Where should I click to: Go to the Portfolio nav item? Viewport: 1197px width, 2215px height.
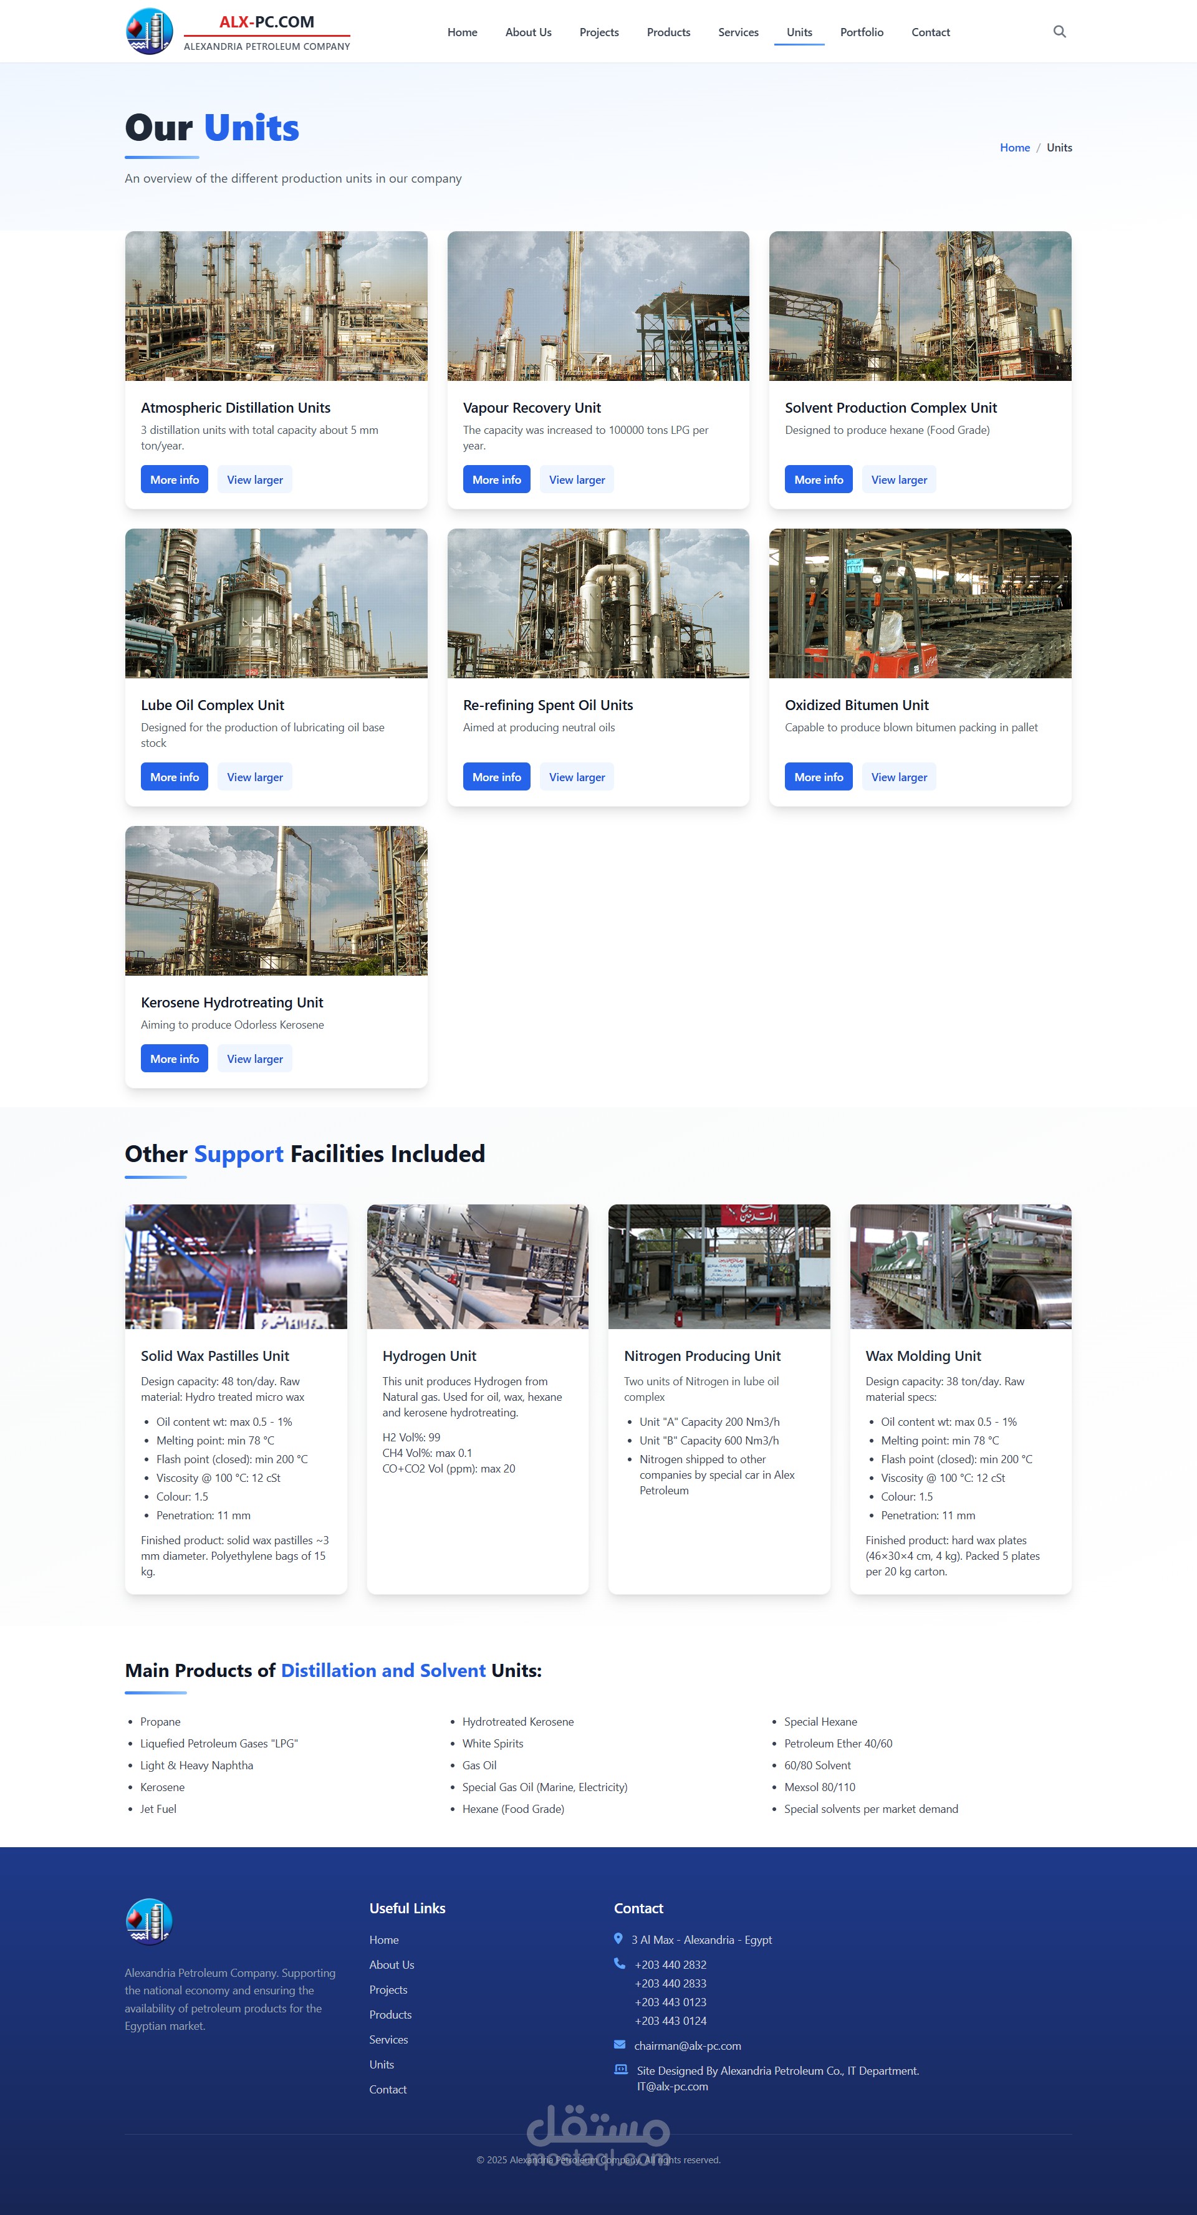pos(861,32)
